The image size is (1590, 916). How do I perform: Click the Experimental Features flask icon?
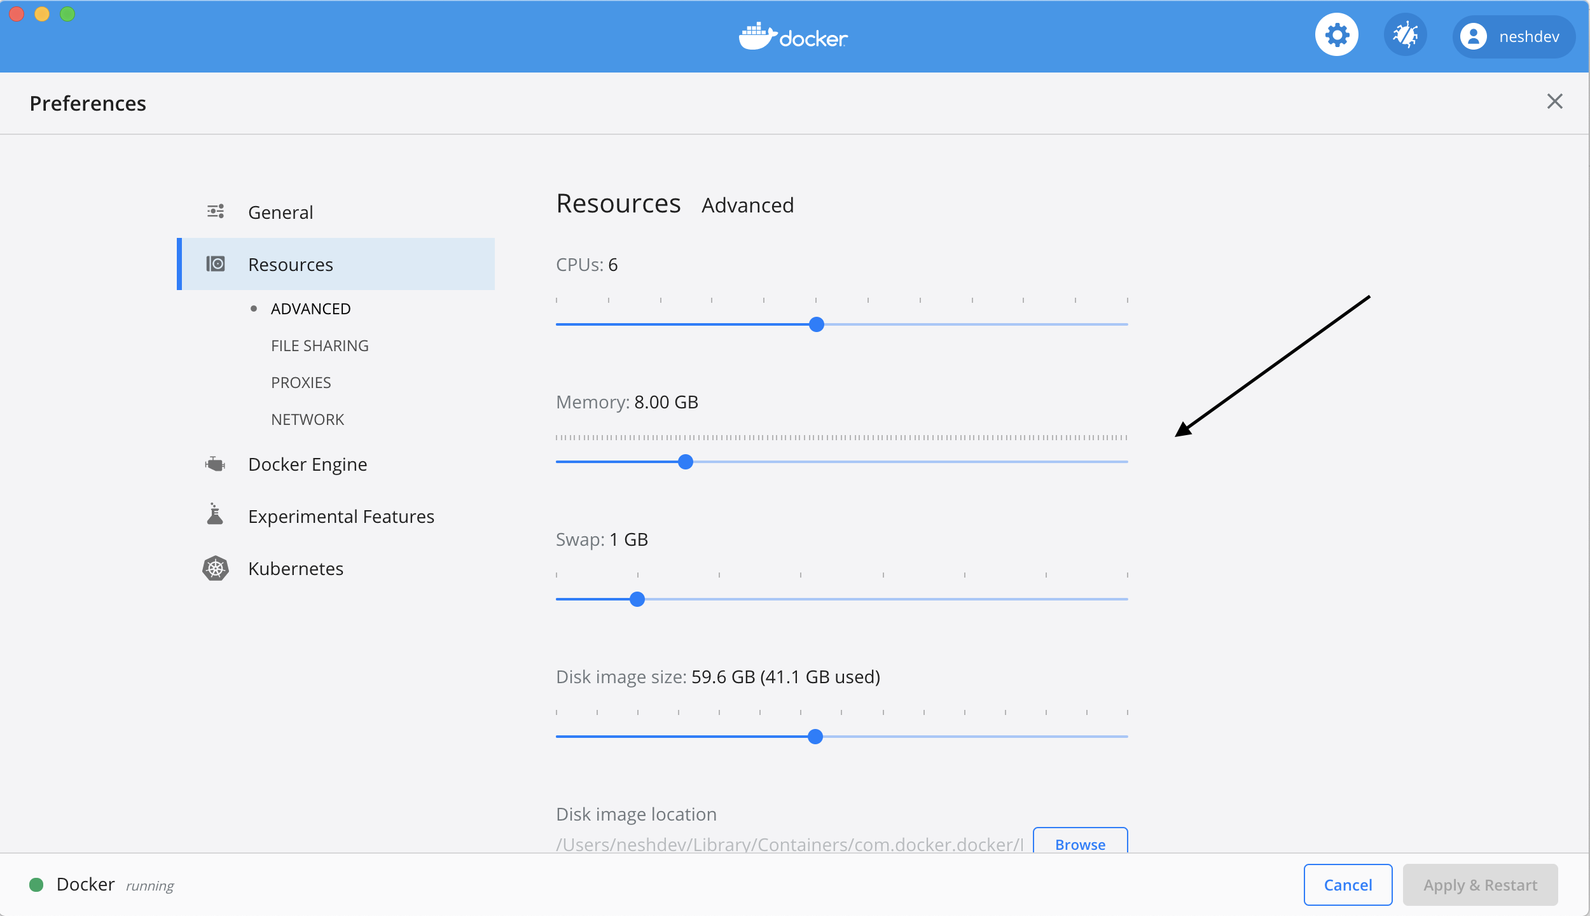[x=214, y=515]
